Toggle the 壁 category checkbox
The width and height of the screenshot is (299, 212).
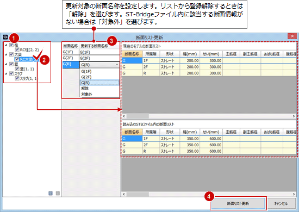(x=11, y=64)
